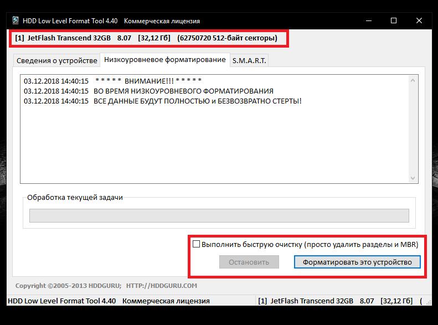Click the Copyright ©2005-2013 HDDGURU text
Screen dimensions: 438x325
pyautogui.click(x=69, y=286)
